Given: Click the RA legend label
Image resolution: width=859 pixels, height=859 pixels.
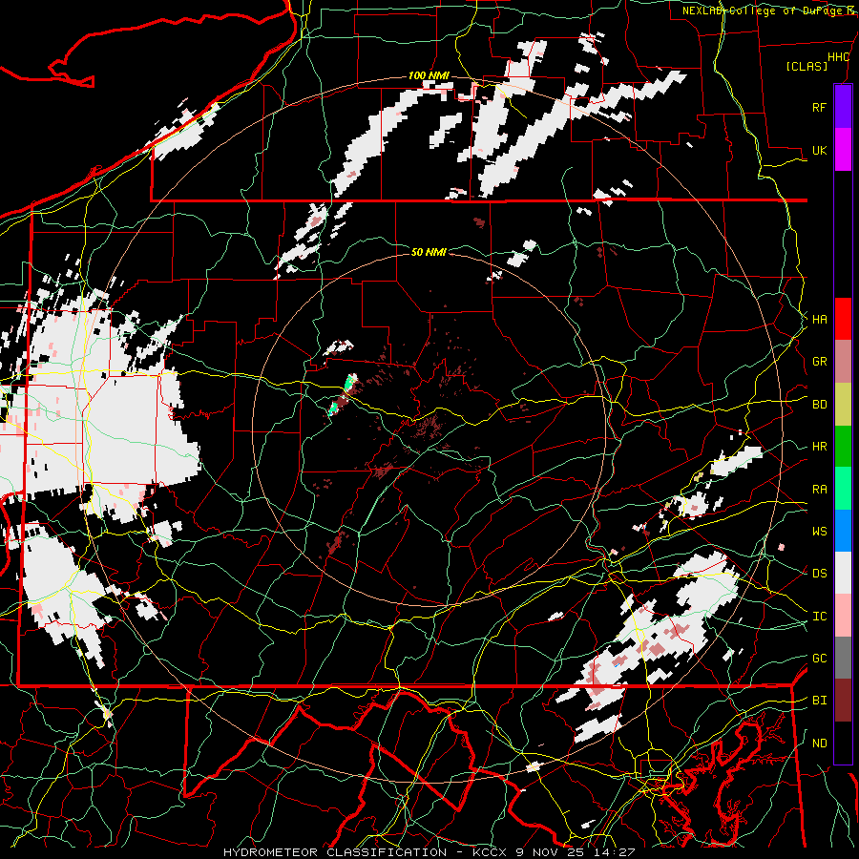Looking at the screenshot, I should [x=820, y=489].
